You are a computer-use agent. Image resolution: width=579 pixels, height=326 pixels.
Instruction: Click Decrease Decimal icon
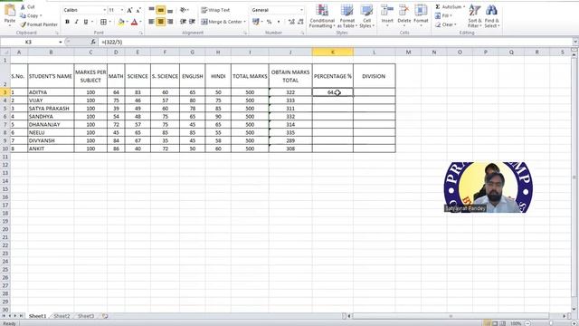pyautogui.click(x=300, y=22)
